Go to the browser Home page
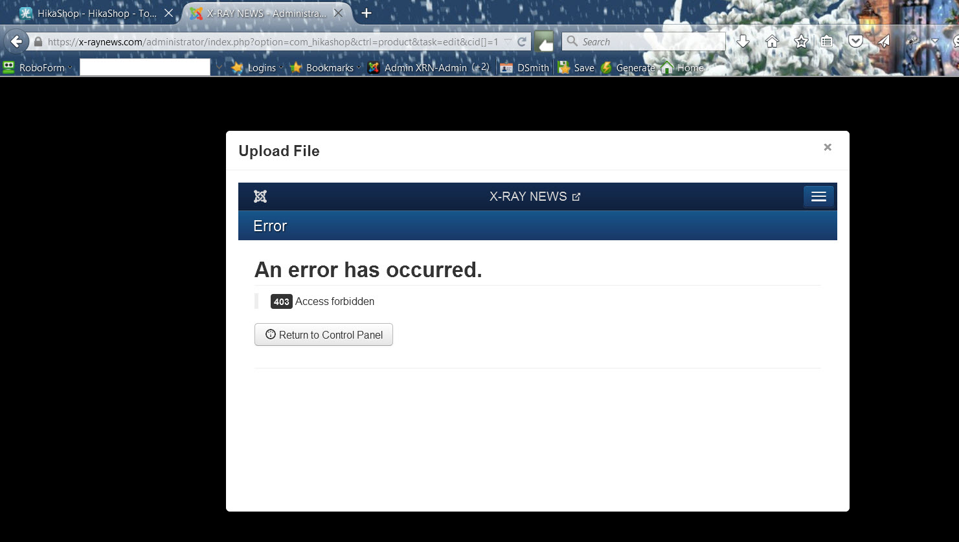Viewport: 959px width, 542px height. (772, 41)
